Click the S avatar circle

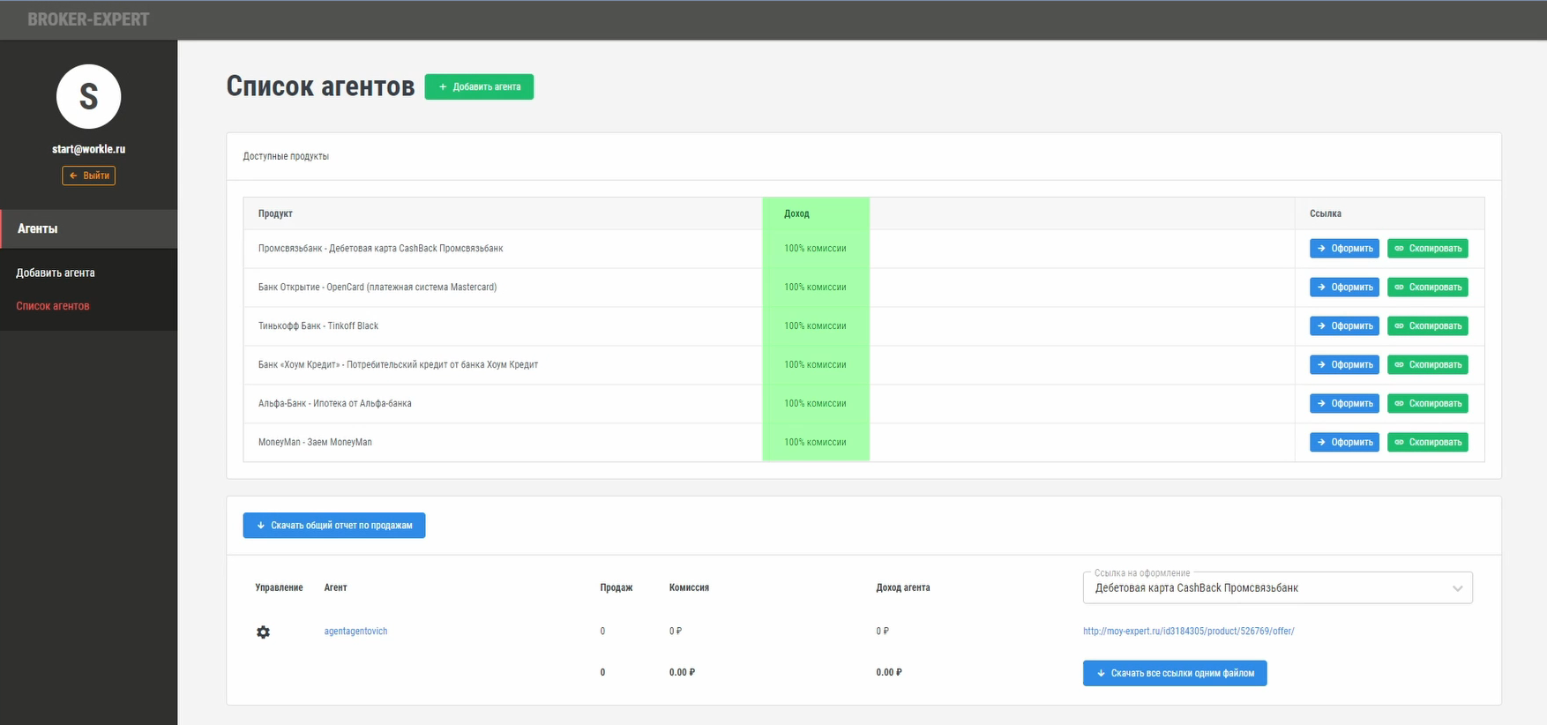click(x=88, y=96)
